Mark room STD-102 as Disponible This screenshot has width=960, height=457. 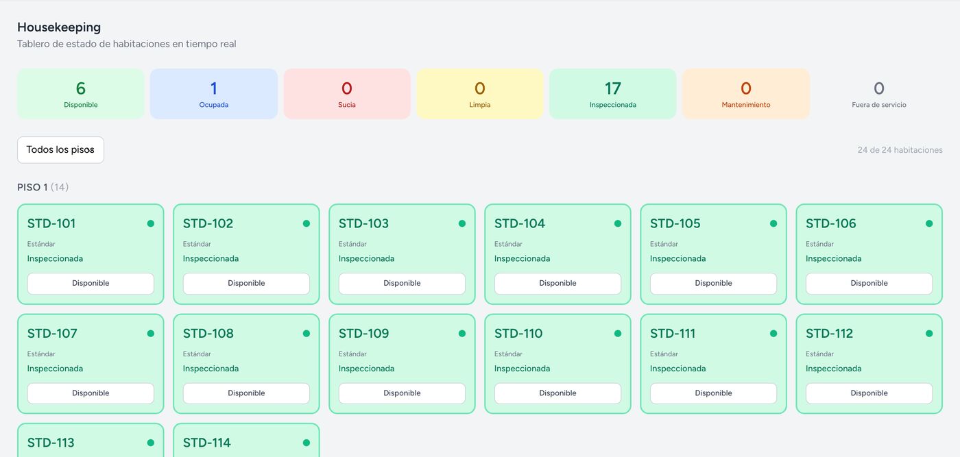(x=246, y=284)
